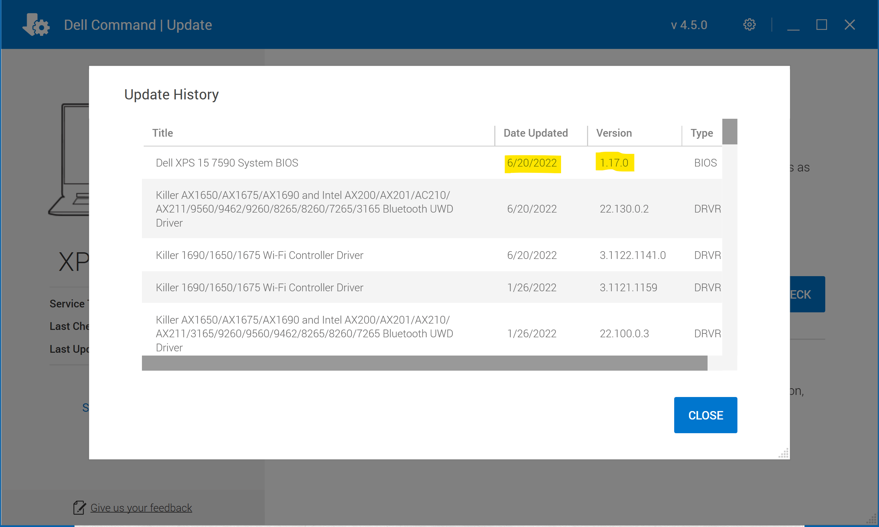Click the Dell Command Update logo icon

point(36,25)
